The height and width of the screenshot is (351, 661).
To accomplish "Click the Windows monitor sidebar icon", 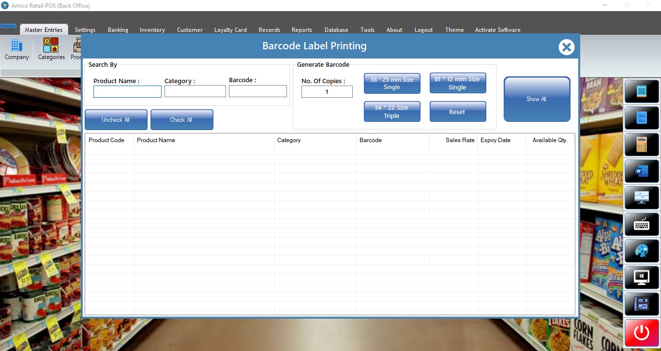I will pos(642,278).
